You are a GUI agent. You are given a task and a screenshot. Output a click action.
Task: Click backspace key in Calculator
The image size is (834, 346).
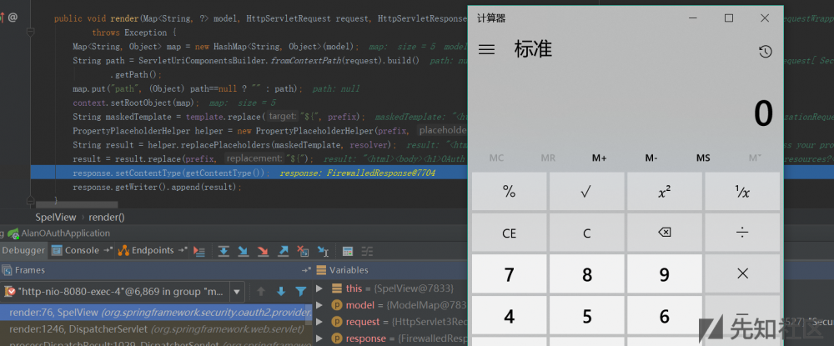[665, 233]
